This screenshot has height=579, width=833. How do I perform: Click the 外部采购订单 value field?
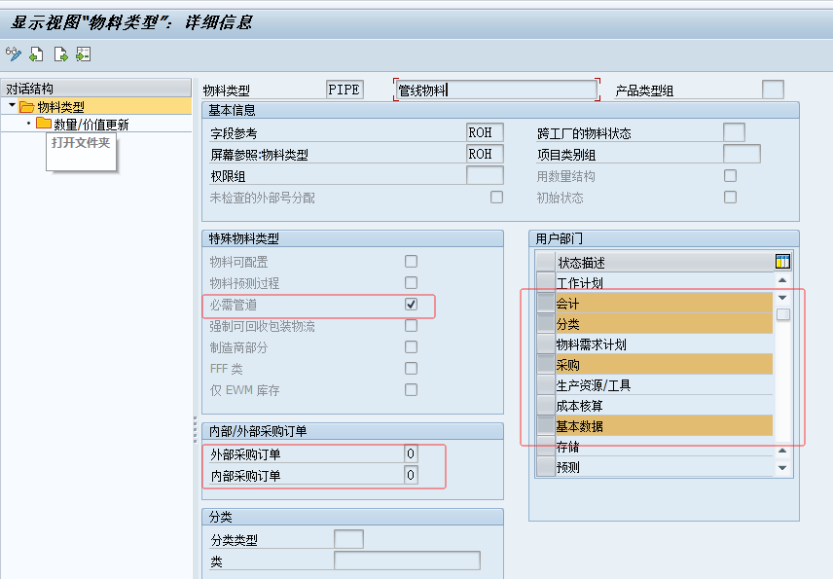[411, 453]
